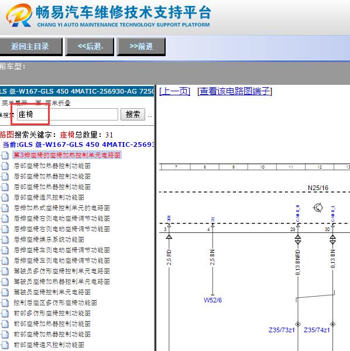Image resolution: width=350 pixels, height=351 pixels.
Task: Open 驾驶员座椅控制单元电路图
Action: pos(52,292)
